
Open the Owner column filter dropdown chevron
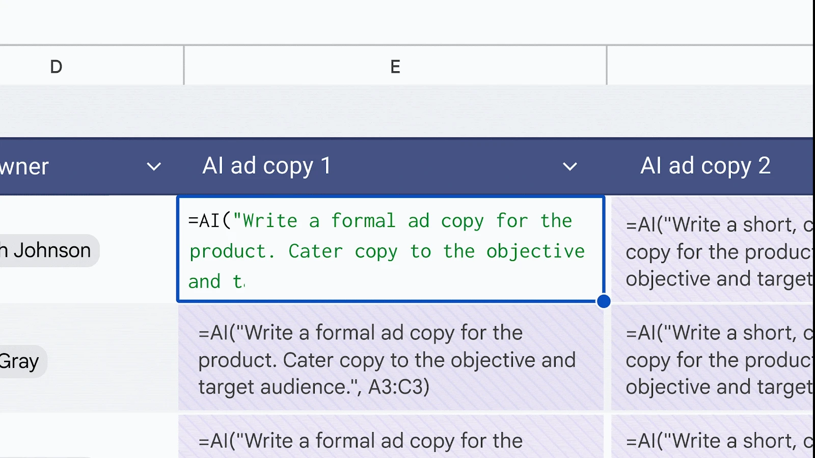[154, 166]
